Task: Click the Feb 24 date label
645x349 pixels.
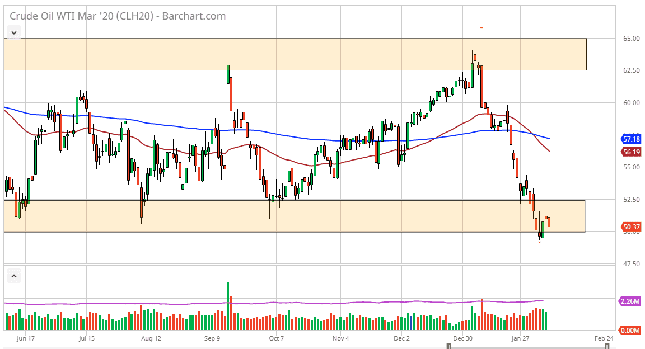Action: click(604, 339)
